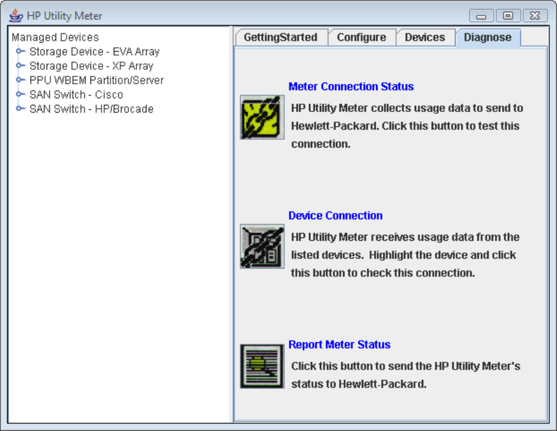Click the Device Connection heading

point(335,215)
